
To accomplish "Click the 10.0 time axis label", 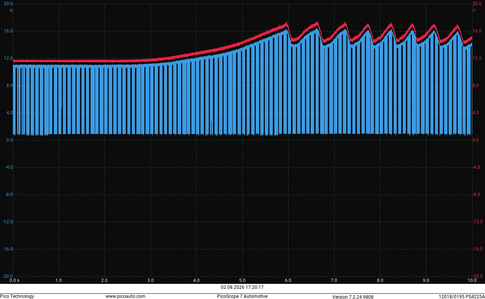I will point(472,280).
